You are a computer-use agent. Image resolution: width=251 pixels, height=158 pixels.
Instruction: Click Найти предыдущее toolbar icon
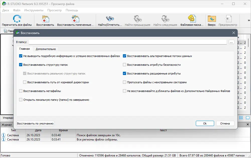point(138,19)
